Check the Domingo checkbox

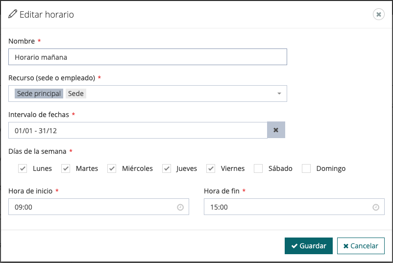[306, 168]
